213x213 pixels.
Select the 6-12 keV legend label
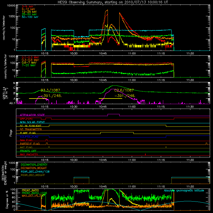click(x=28, y=9)
